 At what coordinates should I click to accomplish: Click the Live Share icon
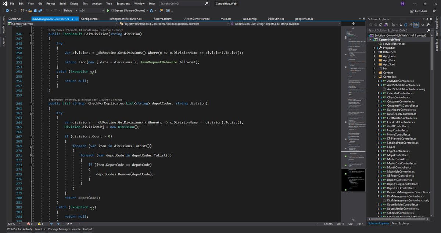412,11
